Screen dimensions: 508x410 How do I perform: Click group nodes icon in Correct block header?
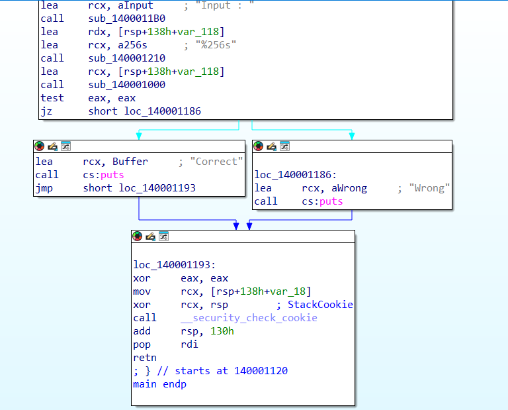coord(65,146)
